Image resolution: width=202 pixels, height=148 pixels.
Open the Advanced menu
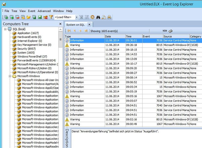tap(44, 11)
